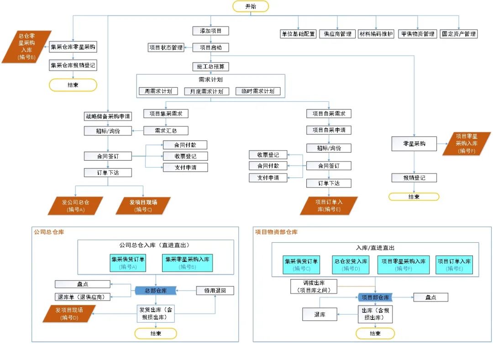The width and height of the screenshot is (493, 344).
Task: Select the 周需求计划 plan item
Action: click(159, 91)
